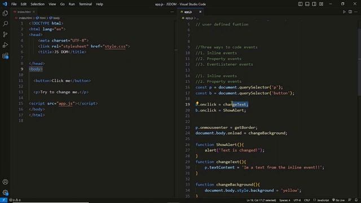Close the index.html tab
This screenshot has height=203, width=361.
(x=34, y=12)
